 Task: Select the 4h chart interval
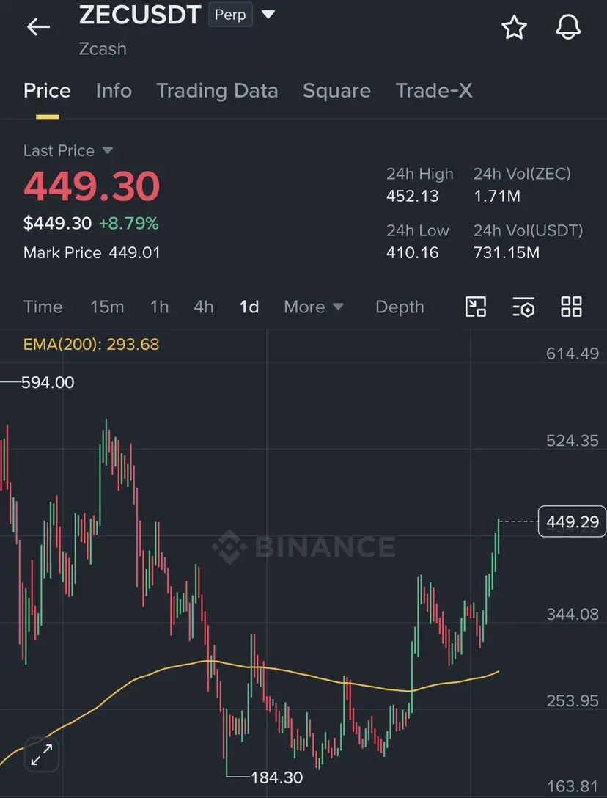pos(204,307)
